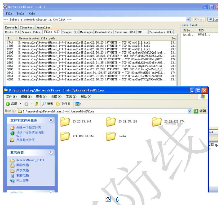The image size is (221, 205).
Task: Open the 收藏(A) menu in Explorer
Action: tap(56, 97)
